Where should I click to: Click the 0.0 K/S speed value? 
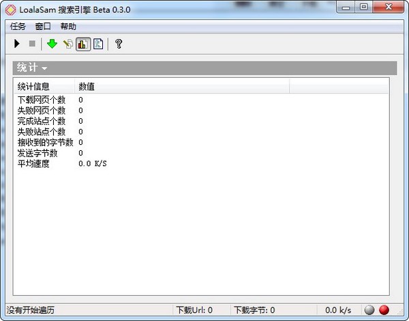pyautogui.click(x=93, y=164)
